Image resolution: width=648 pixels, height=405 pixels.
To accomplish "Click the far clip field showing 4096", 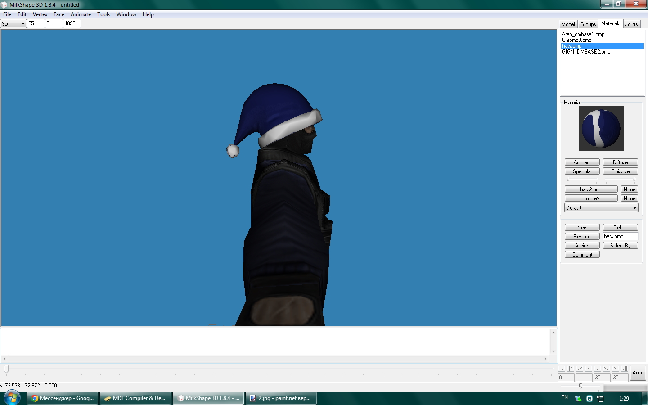I will point(72,23).
